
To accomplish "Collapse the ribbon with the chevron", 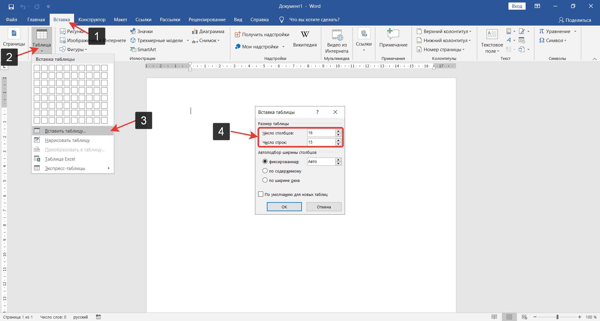I will pos(595,59).
